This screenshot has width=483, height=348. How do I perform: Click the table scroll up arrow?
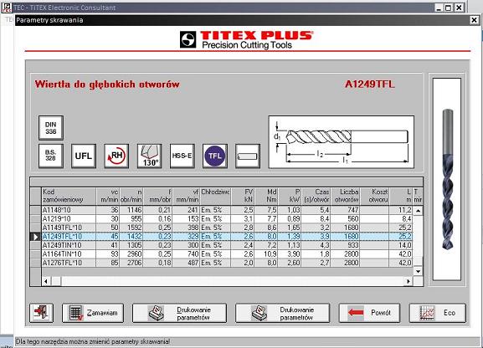click(x=418, y=211)
